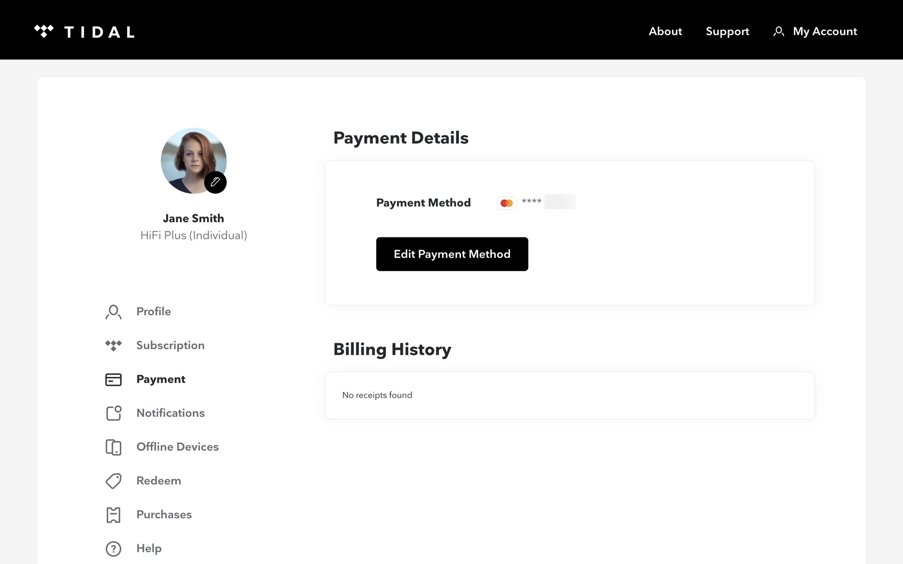Click the Payment credit card icon
The height and width of the screenshot is (564, 903).
(x=113, y=379)
